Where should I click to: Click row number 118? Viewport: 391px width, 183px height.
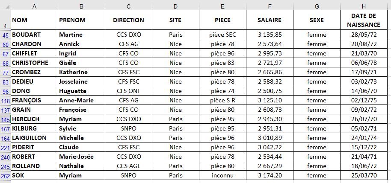pyautogui.click(x=6, y=101)
